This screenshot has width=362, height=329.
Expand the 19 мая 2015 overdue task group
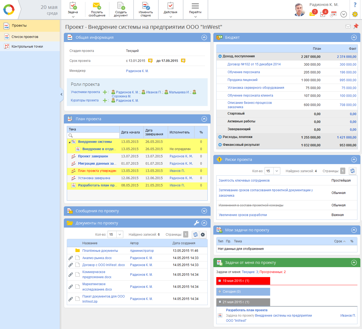pos(220,281)
